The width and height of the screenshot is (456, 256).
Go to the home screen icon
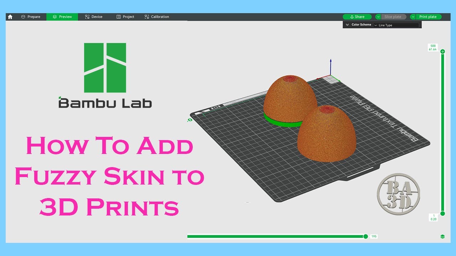10,17
